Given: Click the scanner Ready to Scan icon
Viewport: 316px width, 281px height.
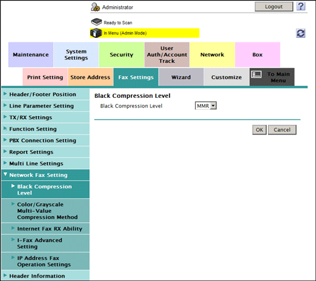Looking at the screenshot, I should point(97,21).
